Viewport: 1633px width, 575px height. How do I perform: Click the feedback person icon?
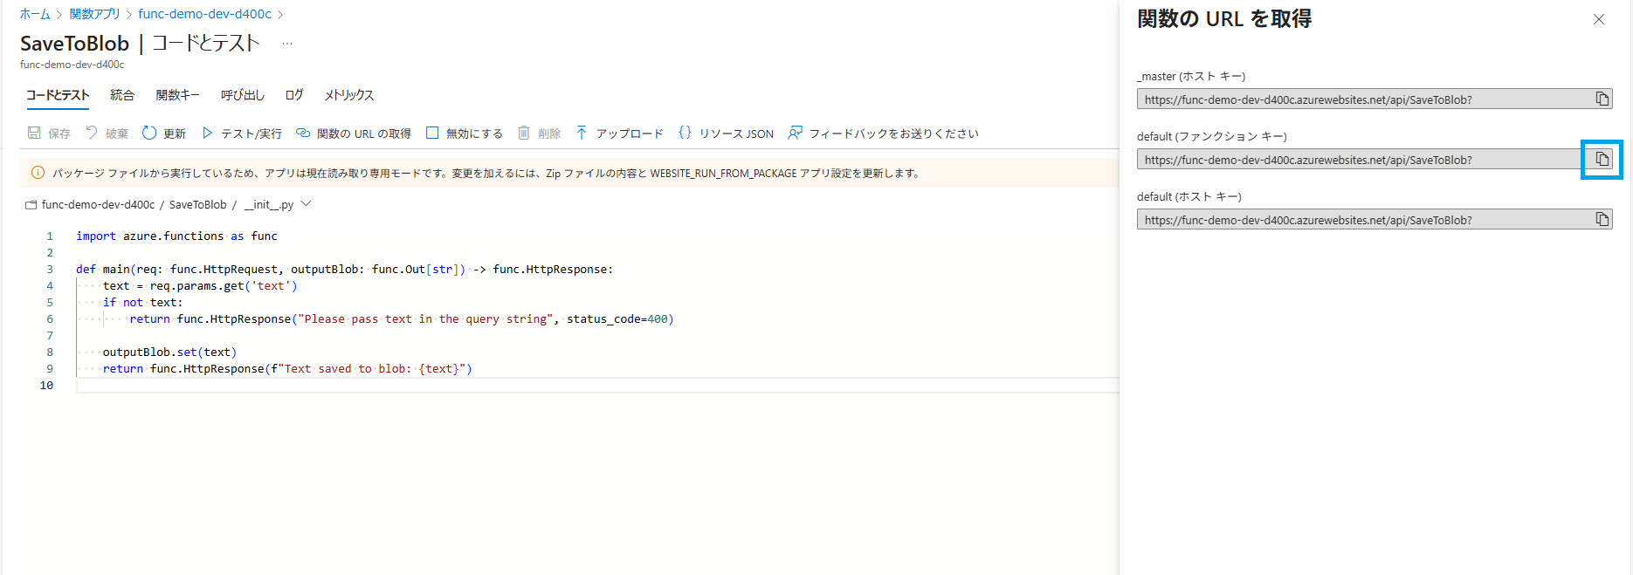click(795, 133)
